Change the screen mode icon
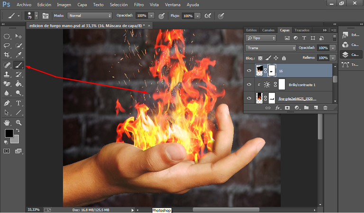 tap(18, 151)
